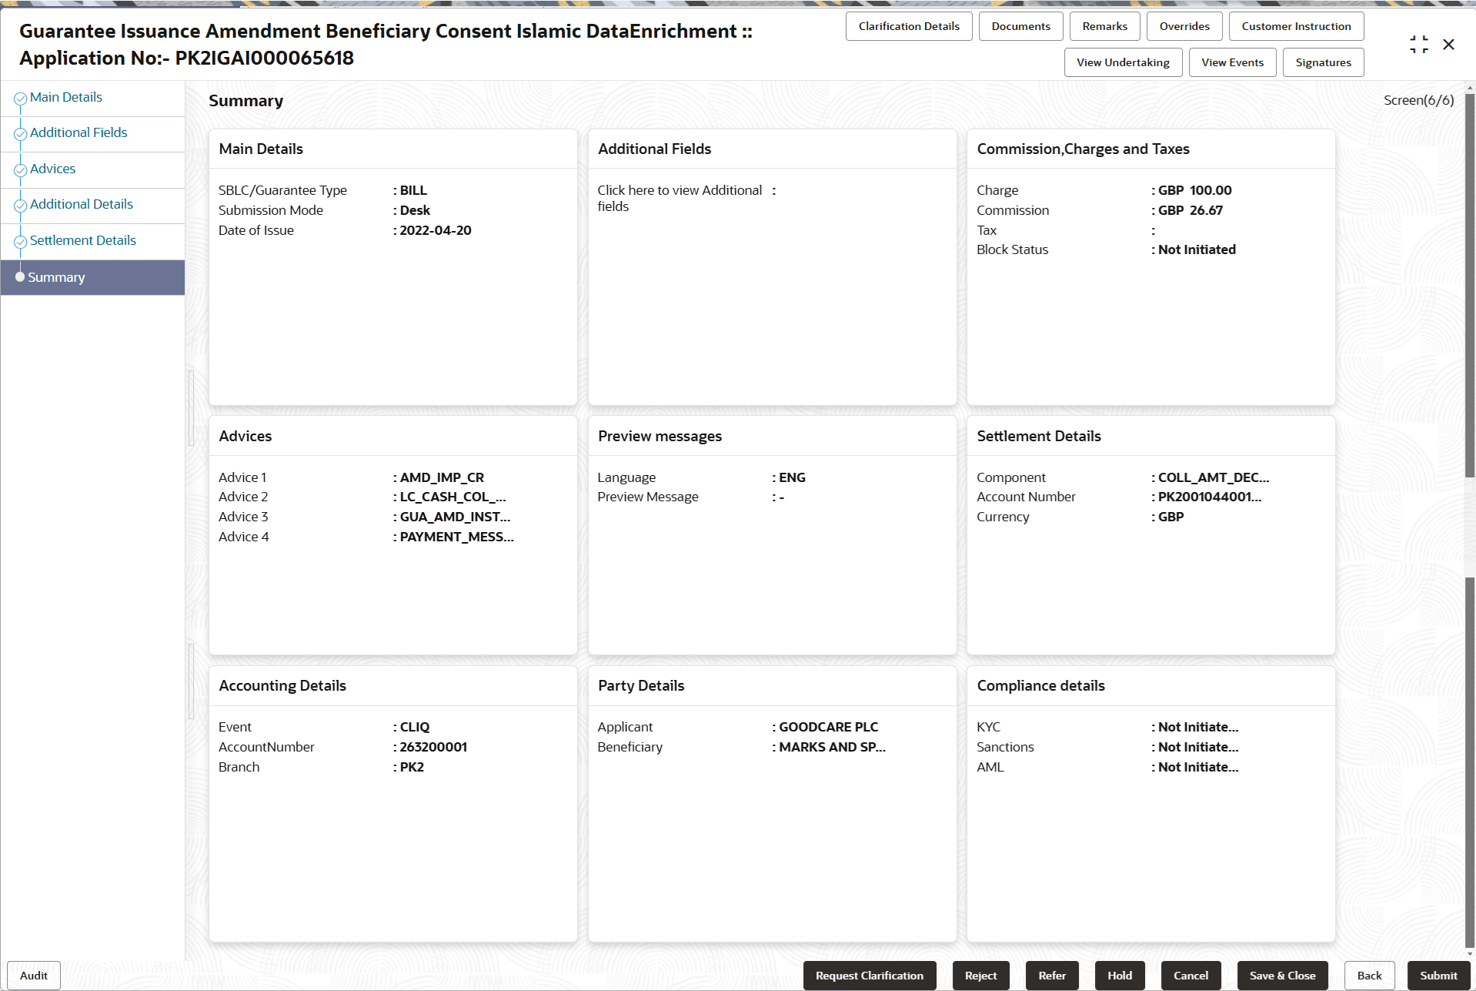Reject the application
Screen dimensions: 1476x991
980,976
